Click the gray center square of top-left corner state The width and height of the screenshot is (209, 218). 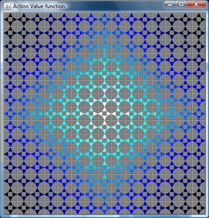(10, 19)
